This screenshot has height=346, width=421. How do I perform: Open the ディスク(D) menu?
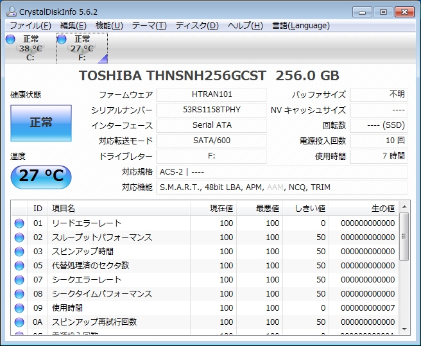click(x=197, y=26)
